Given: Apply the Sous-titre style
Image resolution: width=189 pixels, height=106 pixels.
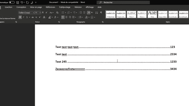Looking at the screenshot, I should tap(163, 14).
